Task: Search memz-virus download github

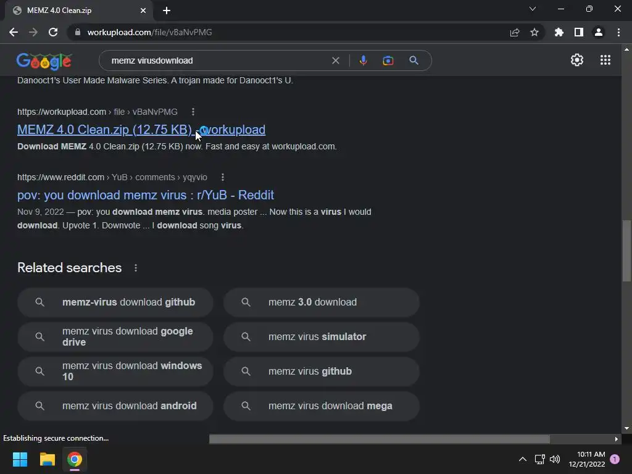Action: pos(115,302)
